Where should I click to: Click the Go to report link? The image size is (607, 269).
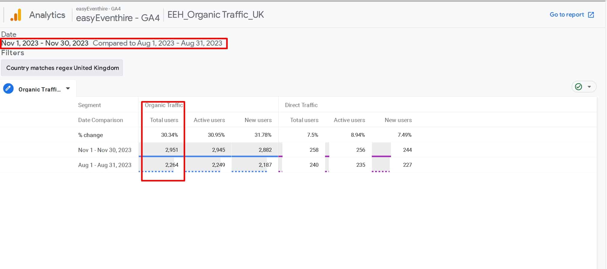click(x=567, y=15)
